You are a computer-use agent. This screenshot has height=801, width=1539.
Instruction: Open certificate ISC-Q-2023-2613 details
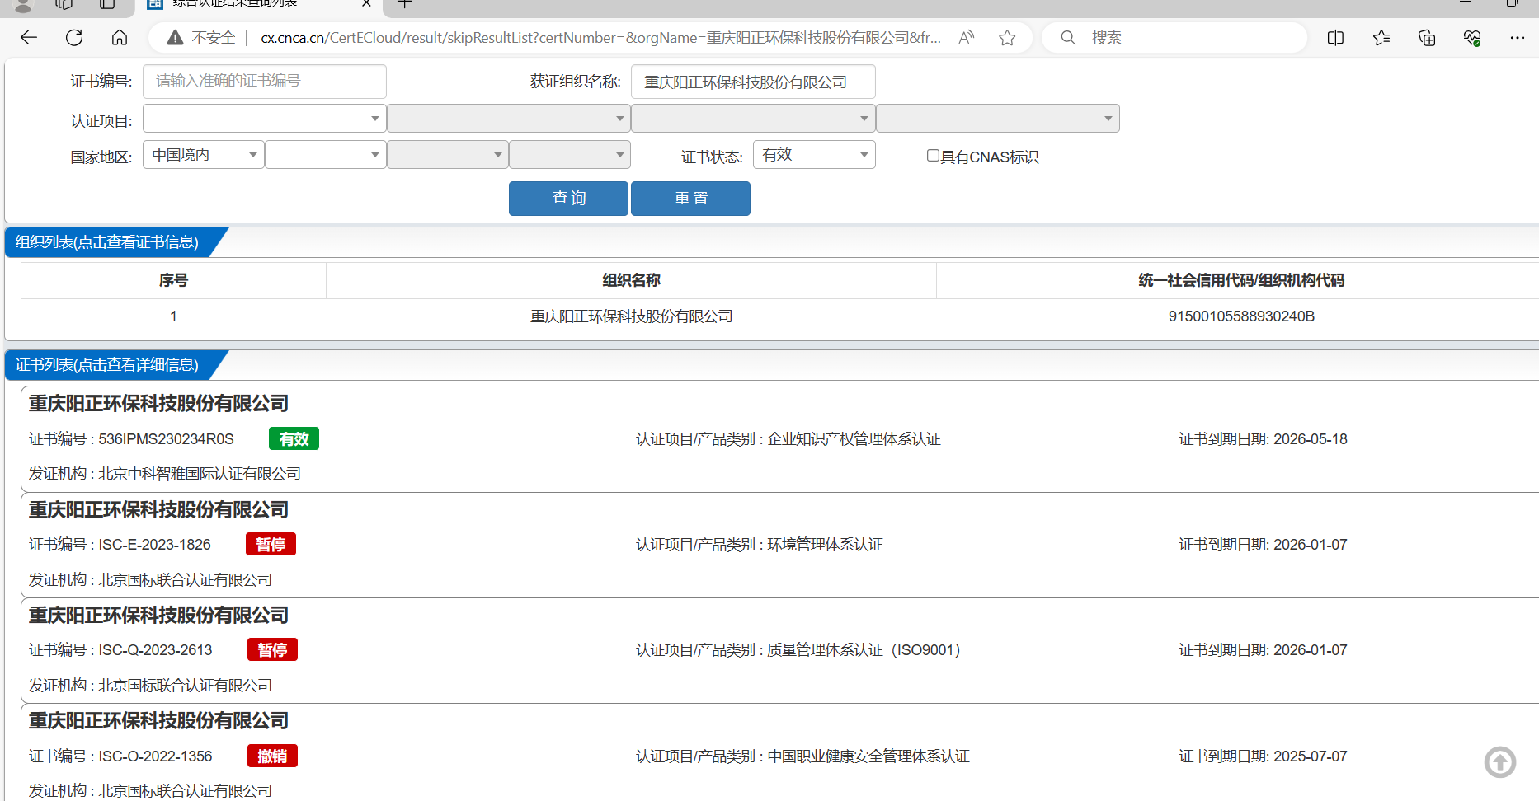pyautogui.click(x=156, y=650)
